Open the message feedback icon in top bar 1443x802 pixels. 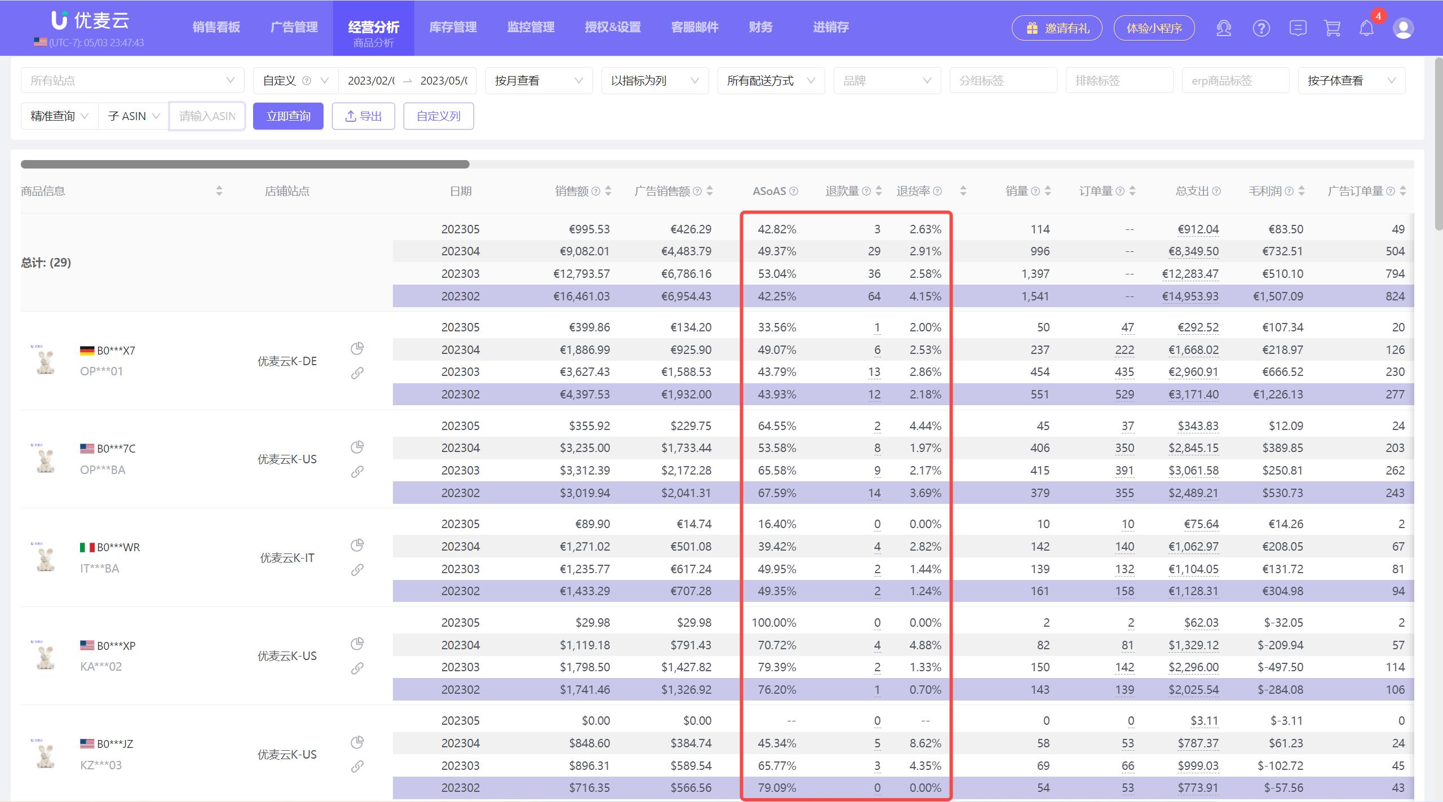(1297, 28)
